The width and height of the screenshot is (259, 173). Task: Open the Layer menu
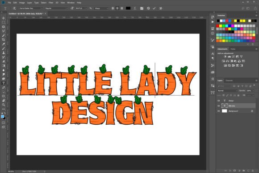tap(29, 3)
